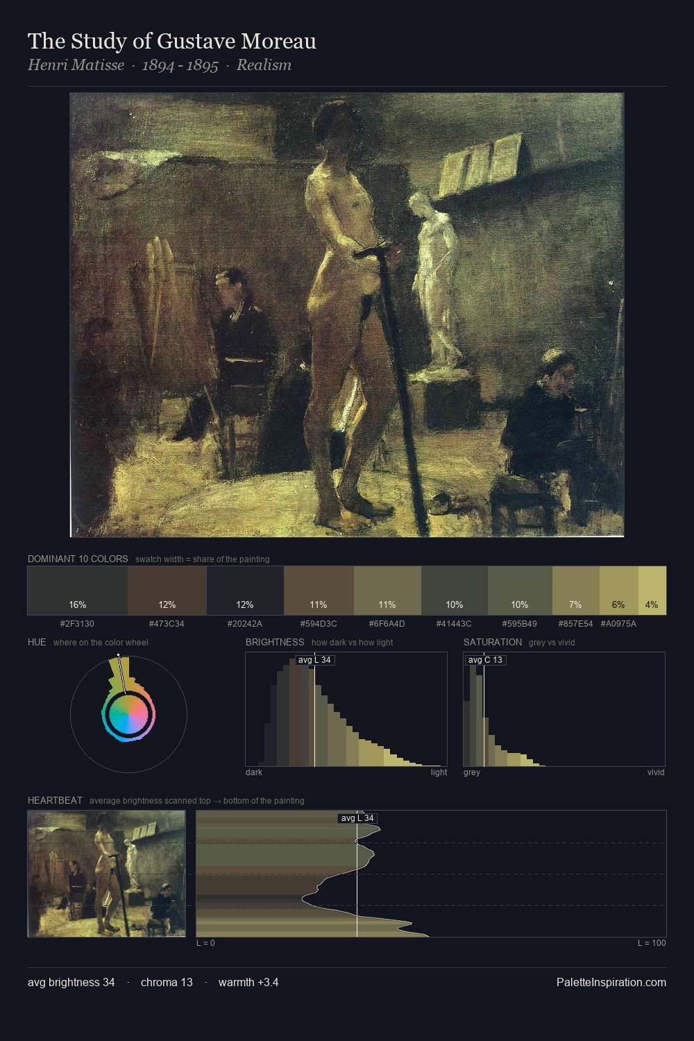Click the hex code label #41443C
Screen dimensions: 694x1041
(x=455, y=624)
